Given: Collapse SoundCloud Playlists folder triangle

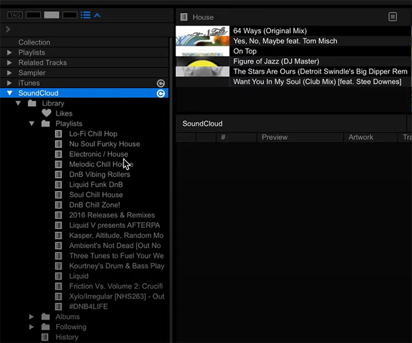Looking at the screenshot, I should [x=32, y=123].
